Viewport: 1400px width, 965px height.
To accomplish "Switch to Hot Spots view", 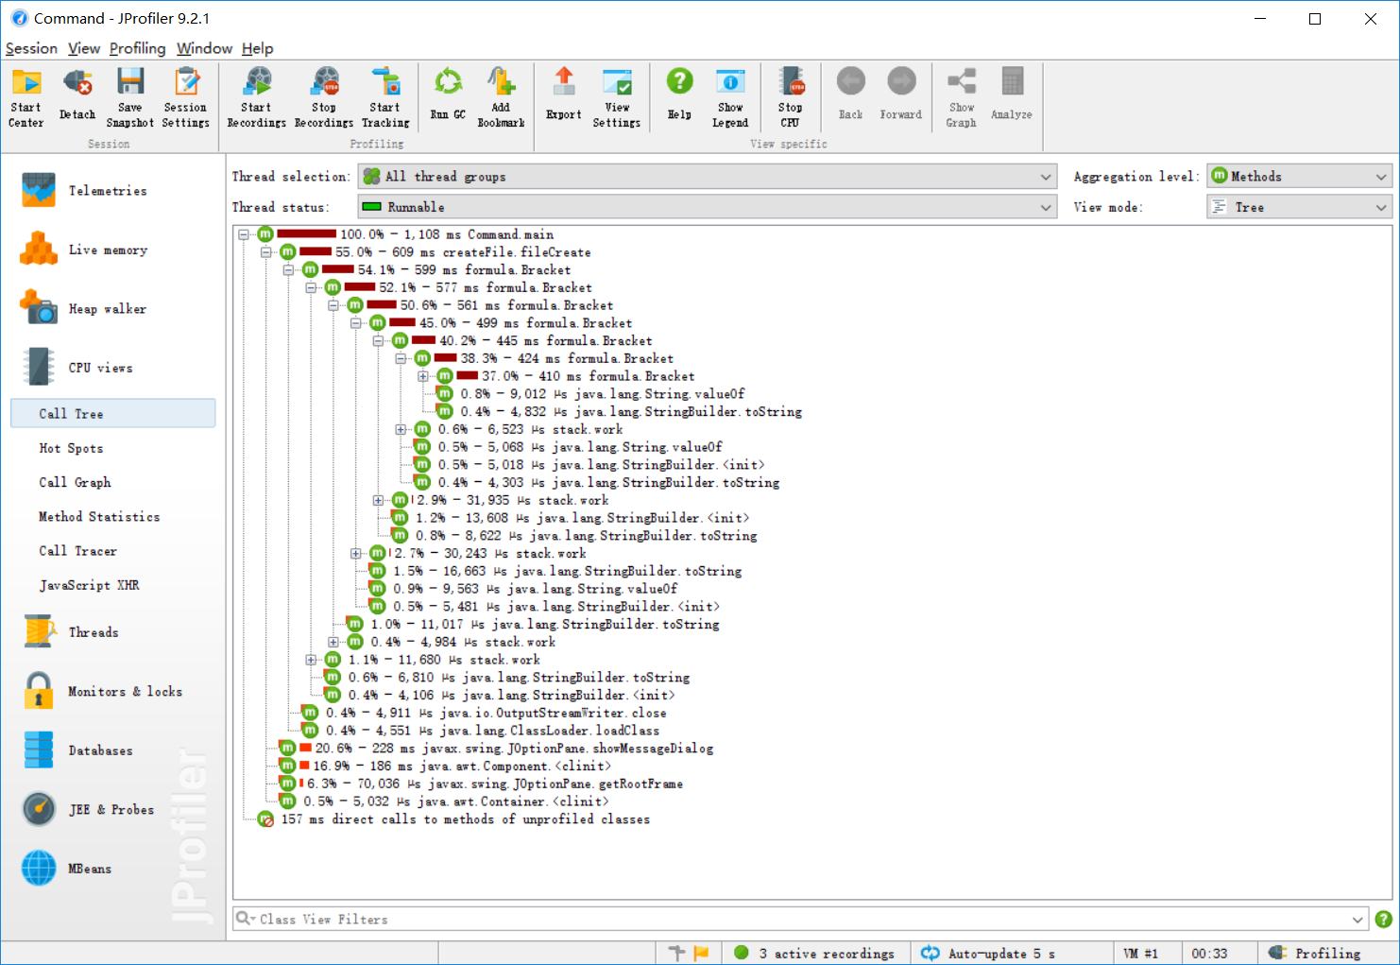I will click(71, 449).
